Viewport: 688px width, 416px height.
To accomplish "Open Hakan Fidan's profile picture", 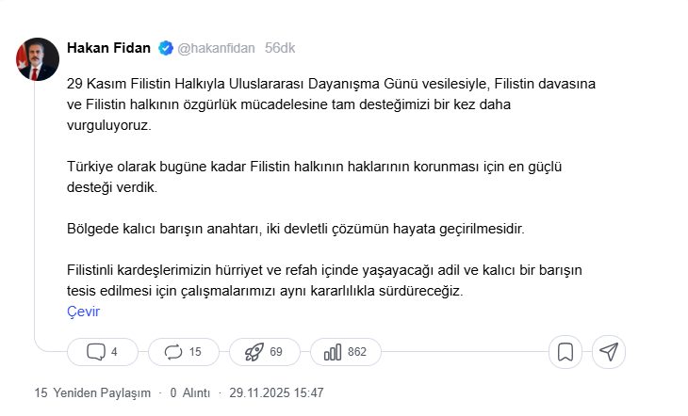I will (x=34, y=59).
